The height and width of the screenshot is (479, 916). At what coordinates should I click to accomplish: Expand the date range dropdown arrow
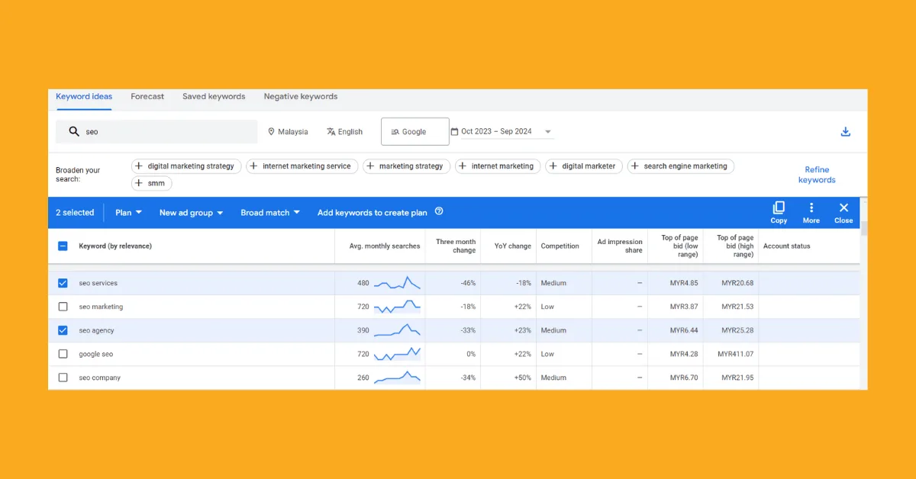(548, 132)
